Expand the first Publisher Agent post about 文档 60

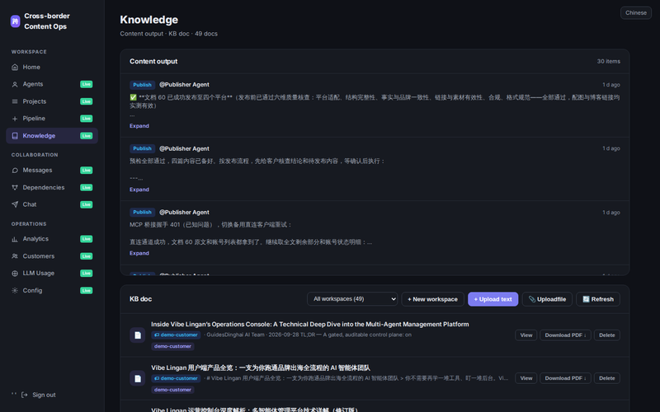(x=139, y=126)
